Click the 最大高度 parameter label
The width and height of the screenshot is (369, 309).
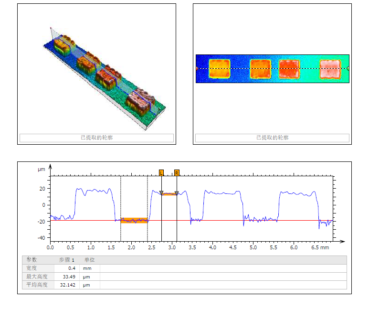point(37,277)
